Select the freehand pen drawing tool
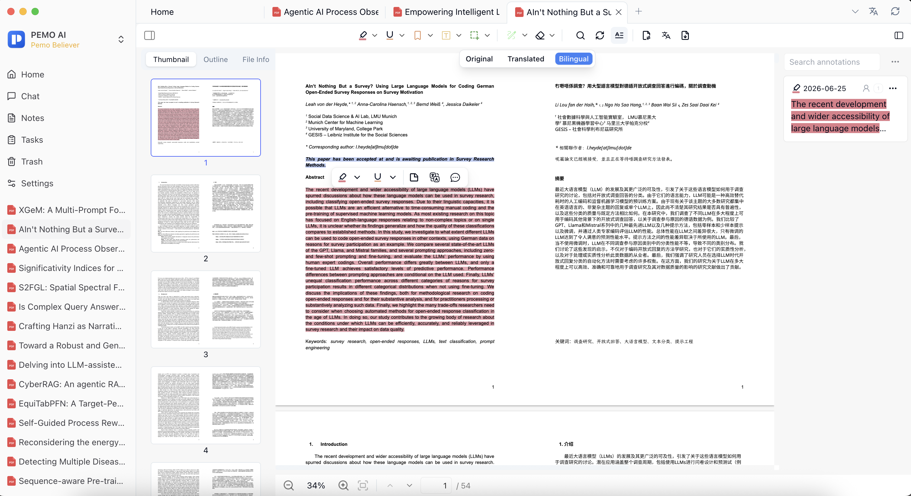Image resolution: width=911 pixels, height=496 pixels. 511,35
